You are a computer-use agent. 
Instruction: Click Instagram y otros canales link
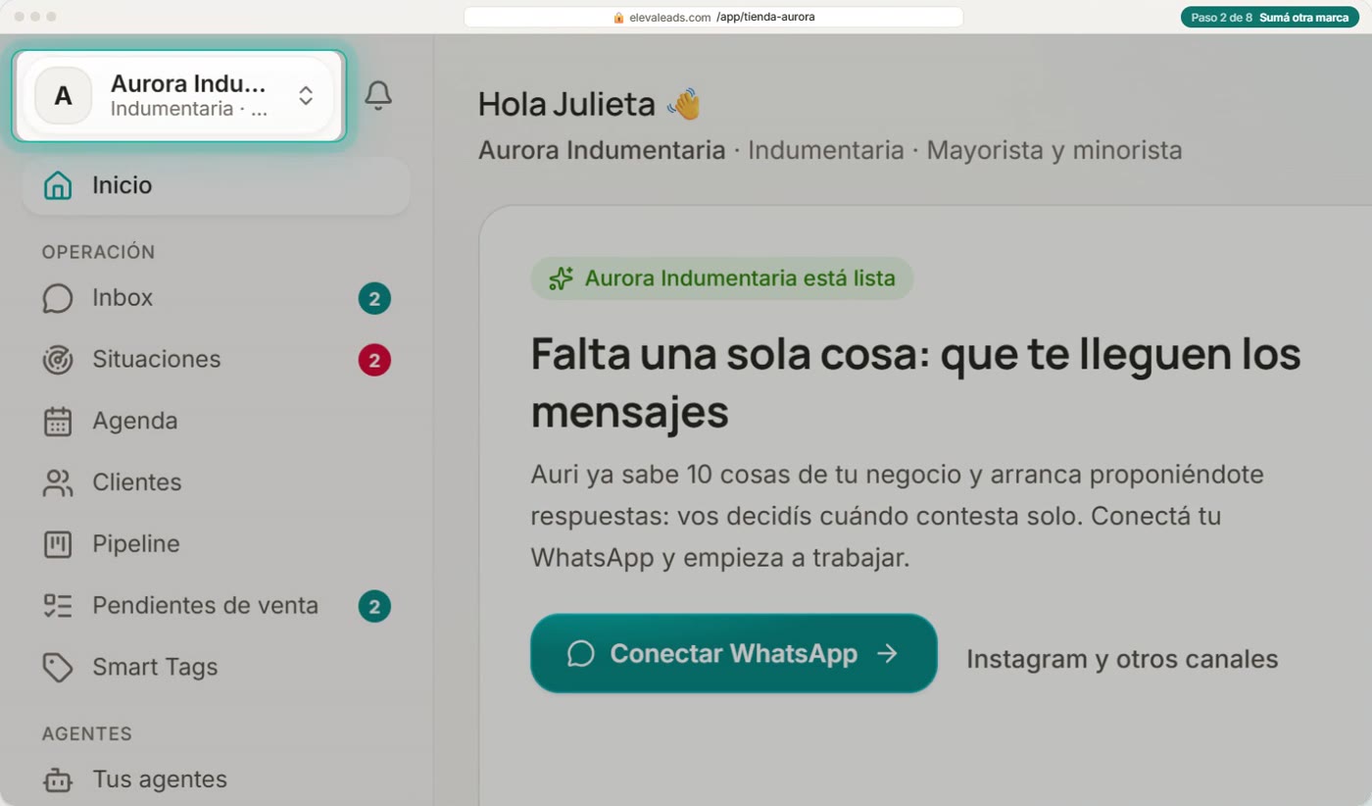[x=1122, y=659]
